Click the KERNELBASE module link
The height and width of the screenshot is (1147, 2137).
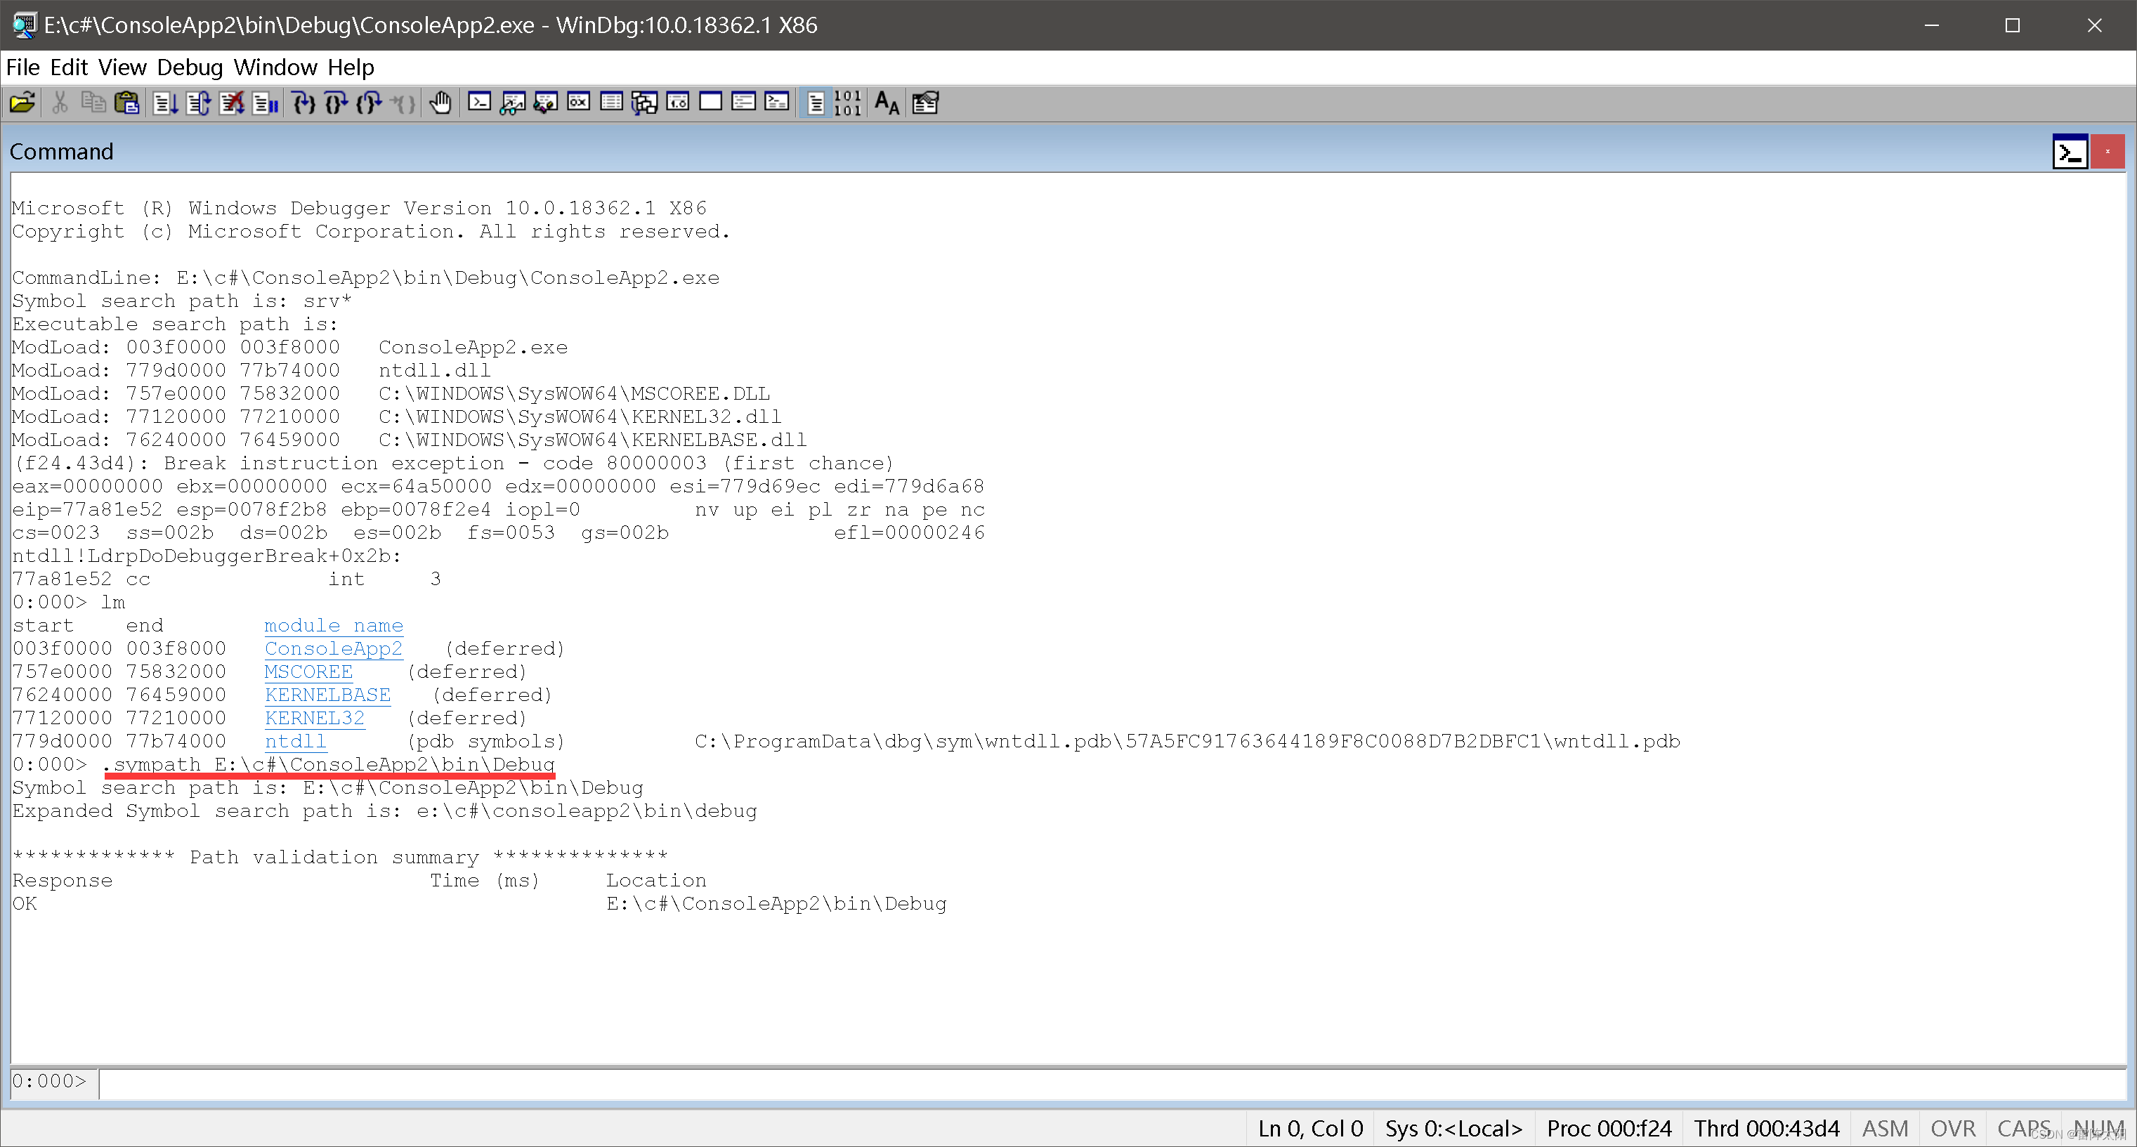point(327,695)
